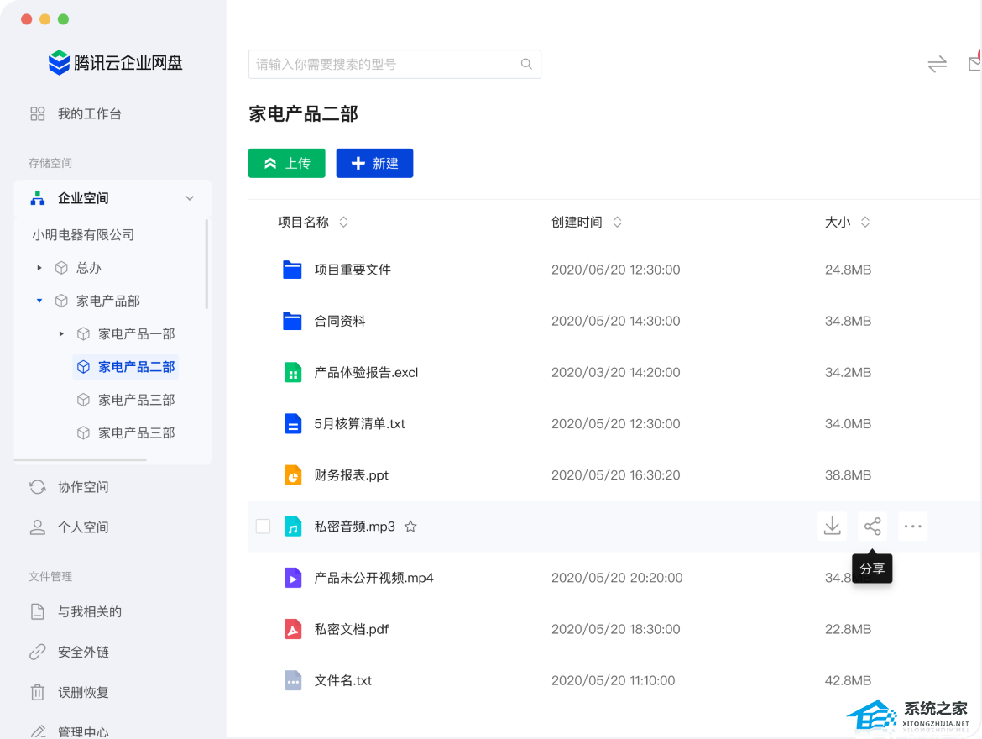Open 安全外链 management
This screenshot has width=982, height=739.
[x=83, y=652]
